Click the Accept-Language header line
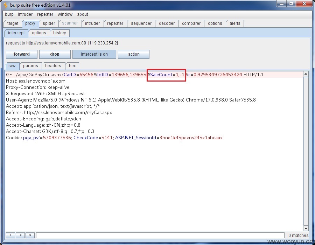The width and height of the screenshot is (315, 245). click(43, 125)
